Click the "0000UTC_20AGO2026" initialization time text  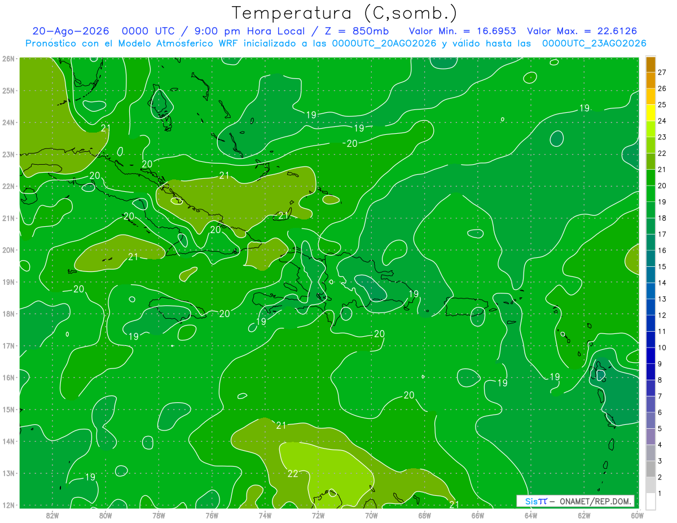[x=384, y=43]
